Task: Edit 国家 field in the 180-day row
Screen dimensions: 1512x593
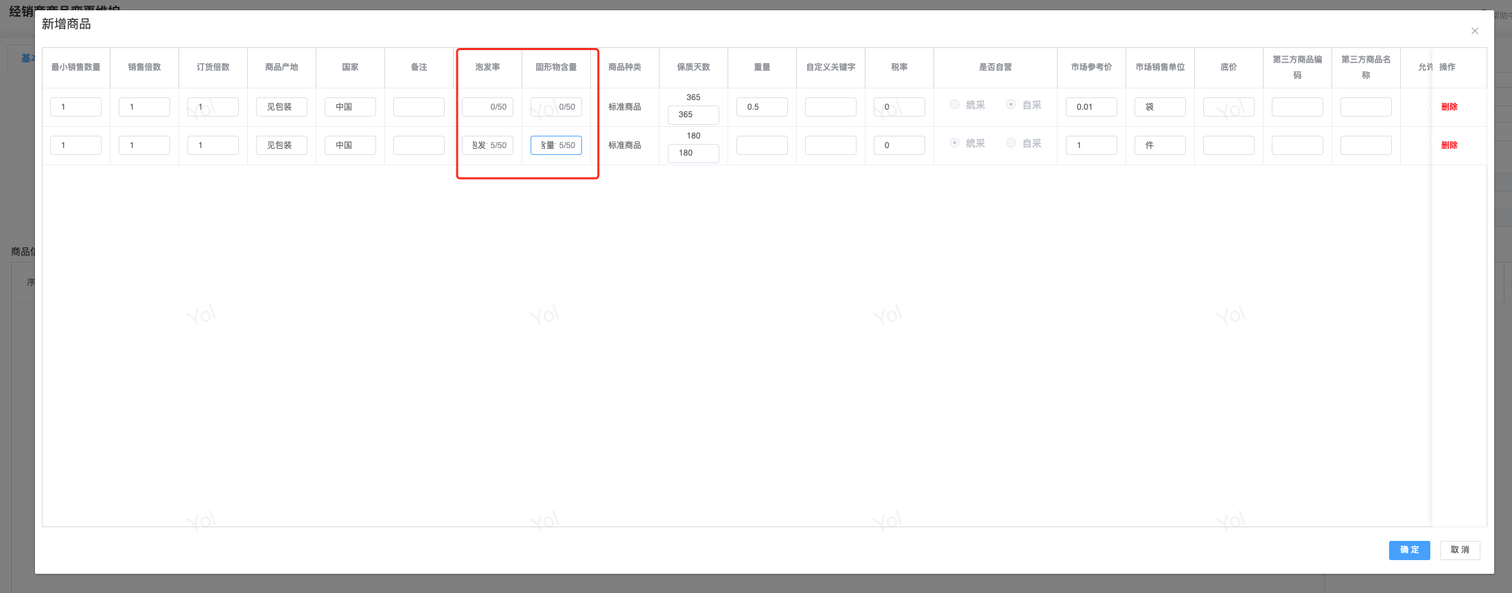Action: point(350,145)
